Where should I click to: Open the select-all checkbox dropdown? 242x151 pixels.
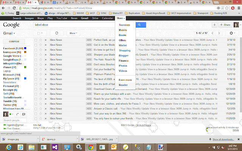coord(42,33)
